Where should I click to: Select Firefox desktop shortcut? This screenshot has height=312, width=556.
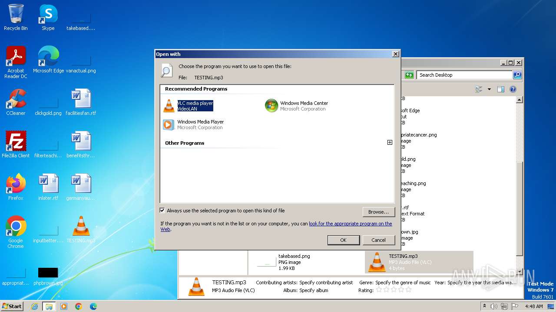16,187
